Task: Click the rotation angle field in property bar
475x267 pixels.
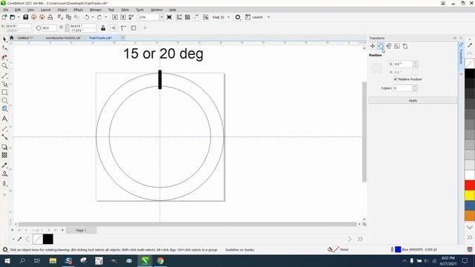Action: coord(49,28)
